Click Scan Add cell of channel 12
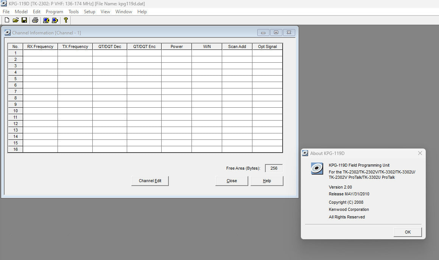Screen dimensions: 439x260 (x=237, y=124)
